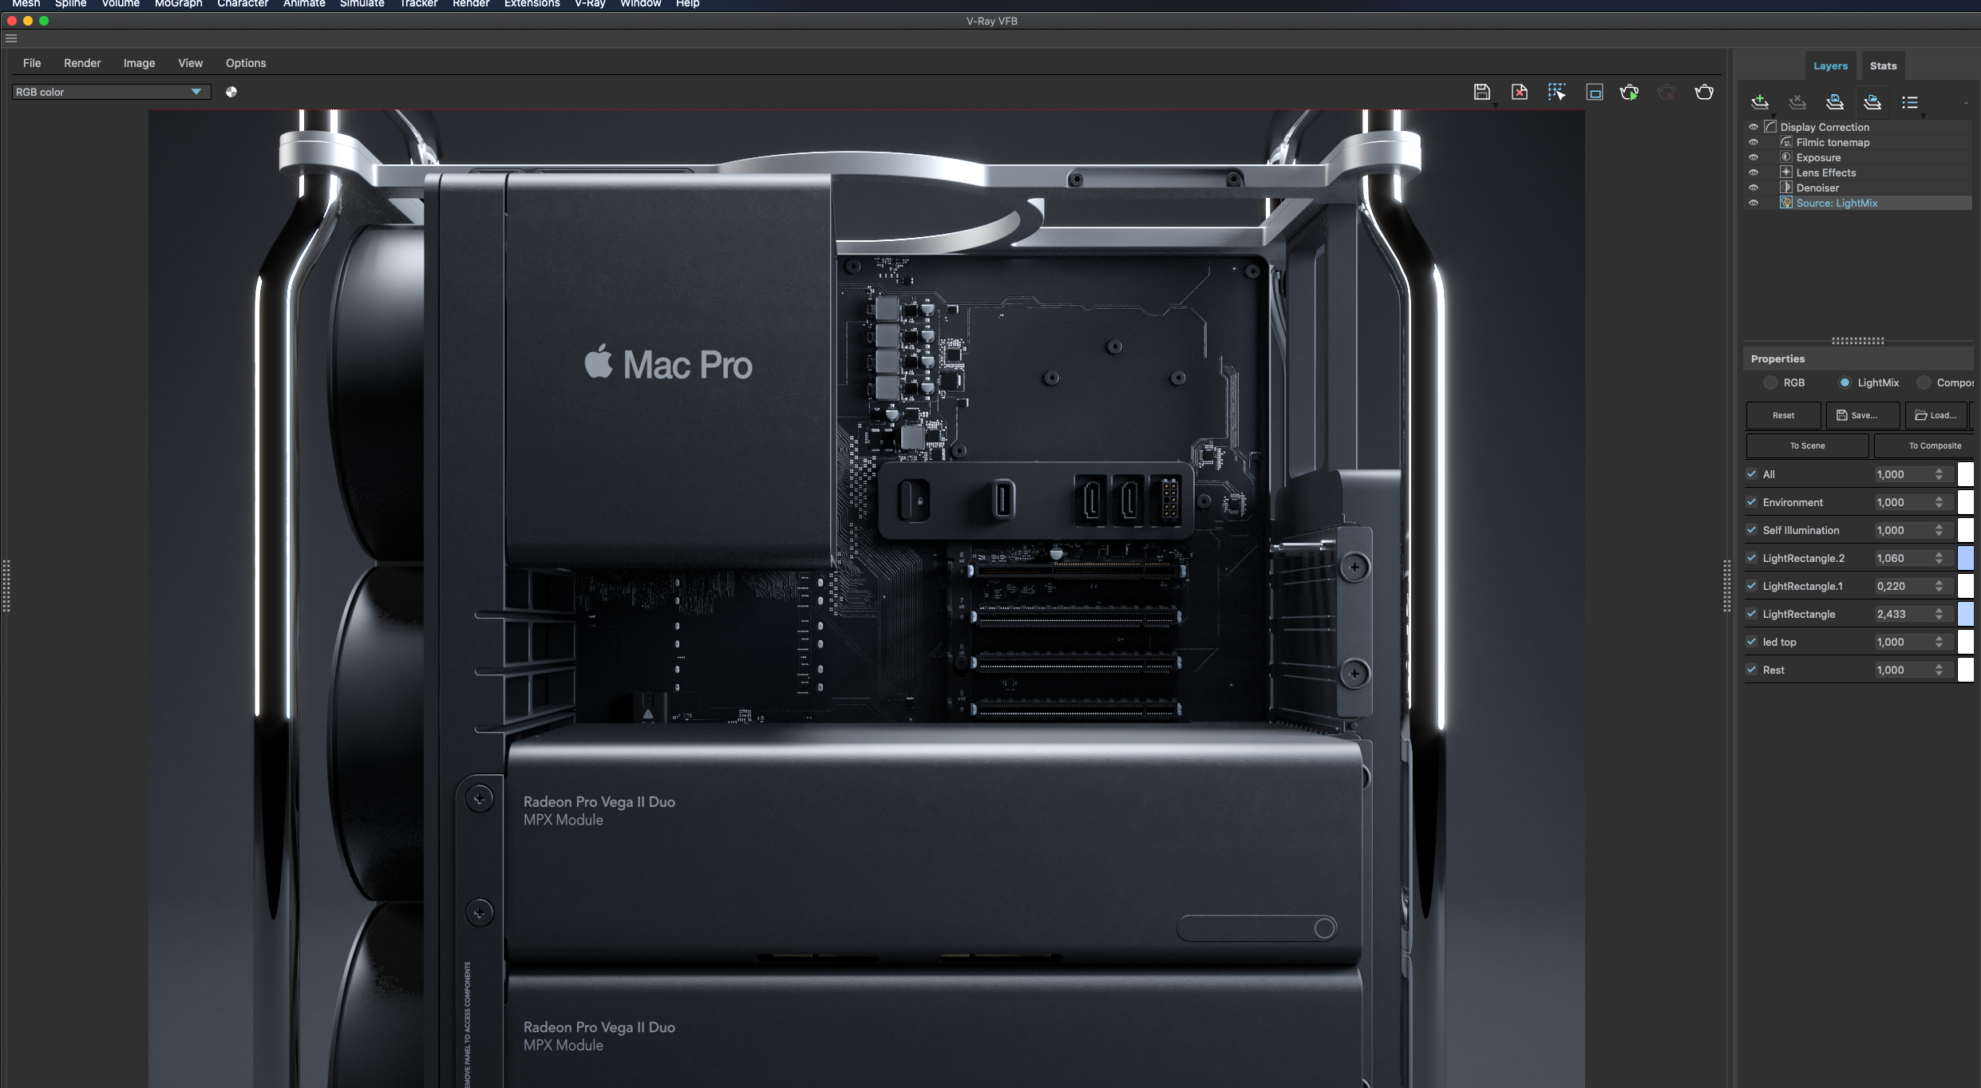This screenshot has height=1088, width=1981.
Task: Activate the region select cursor tool
Action: click(x=1556, y=92)
